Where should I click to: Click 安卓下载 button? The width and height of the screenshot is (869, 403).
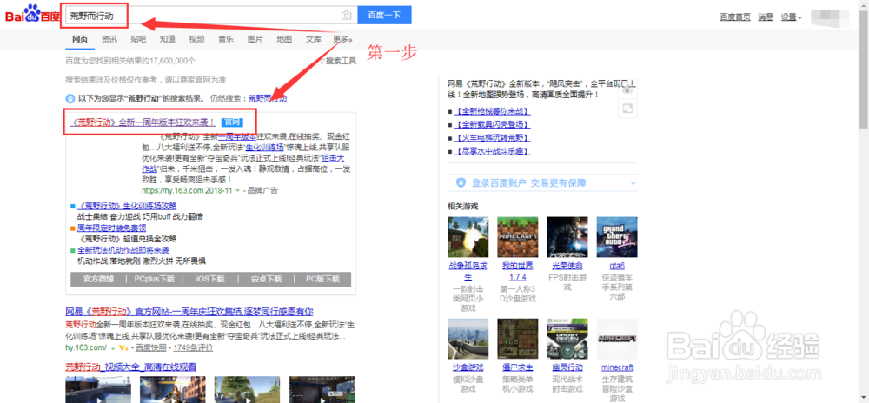point(266,279)
